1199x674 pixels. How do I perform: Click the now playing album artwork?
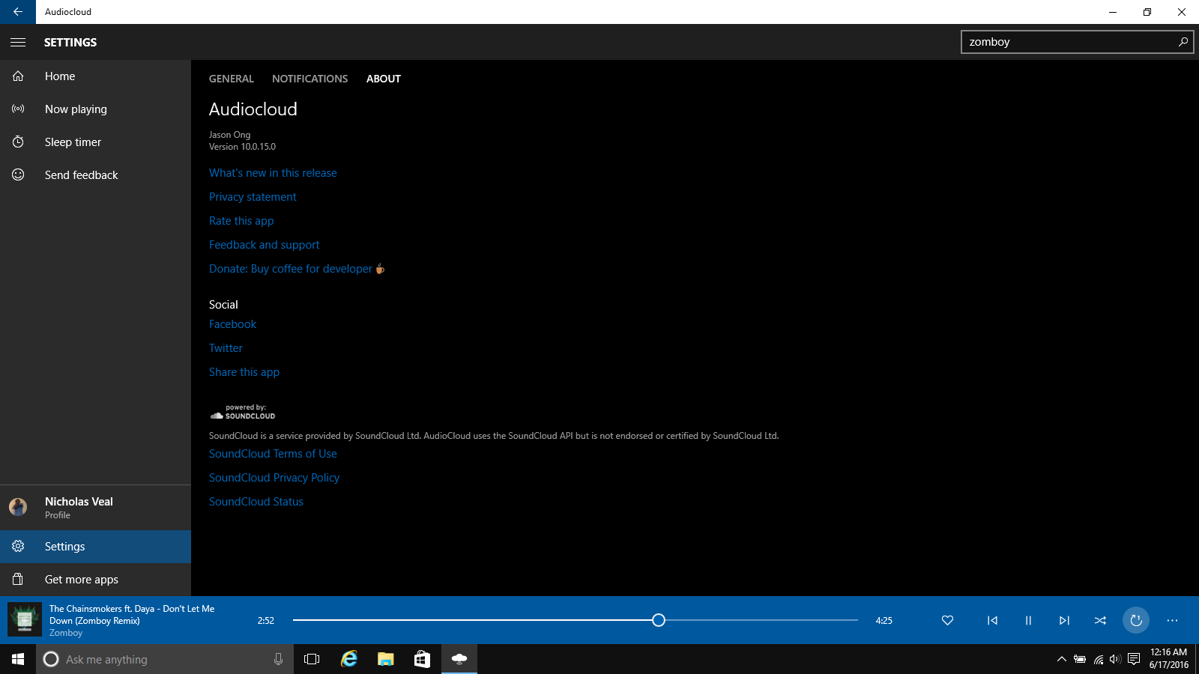point(24,620)
